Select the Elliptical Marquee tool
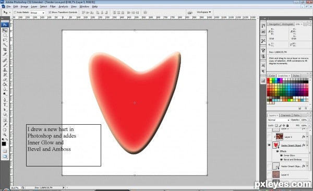The width and height of the screenshot is (313, 191). point(5,35)
